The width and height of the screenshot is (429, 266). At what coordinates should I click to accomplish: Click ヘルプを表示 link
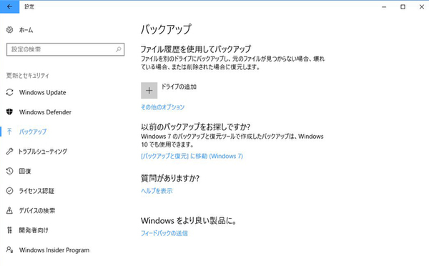coord(157,191)
